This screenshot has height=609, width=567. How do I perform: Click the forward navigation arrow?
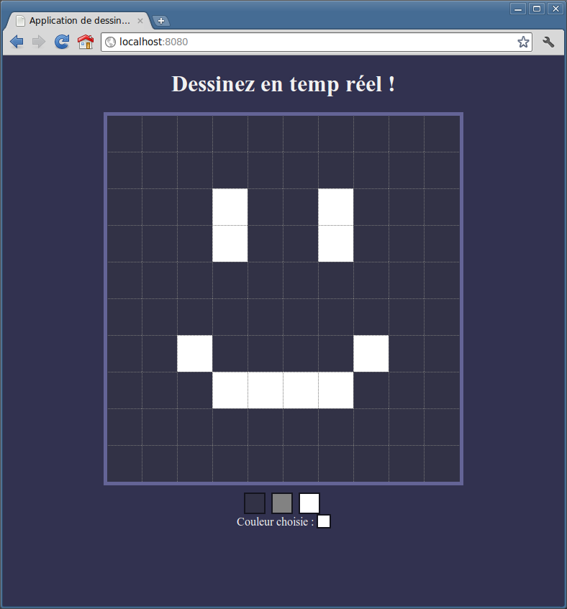click(38, 42)
